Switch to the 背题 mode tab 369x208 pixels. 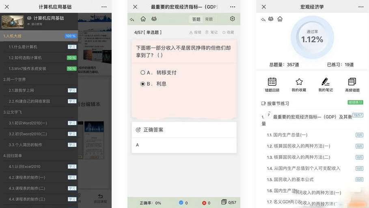coord(209,19)
